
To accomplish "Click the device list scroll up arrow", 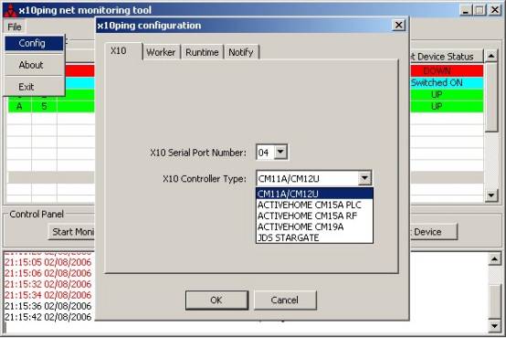I will point(491,56).
